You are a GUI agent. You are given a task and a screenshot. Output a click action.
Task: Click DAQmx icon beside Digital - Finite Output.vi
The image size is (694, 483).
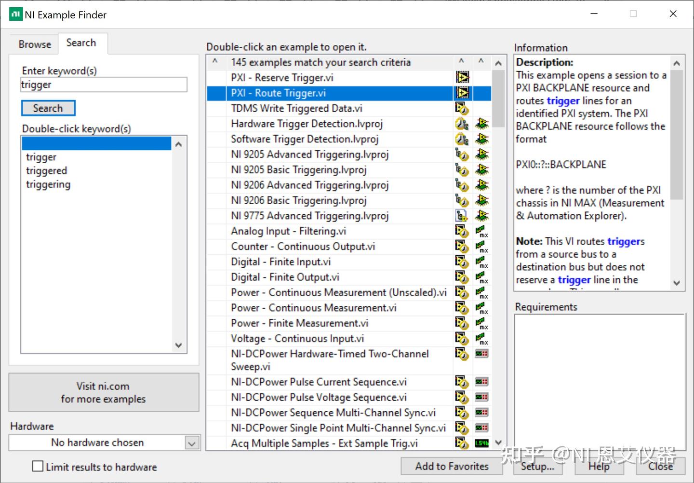click(481, 277)
